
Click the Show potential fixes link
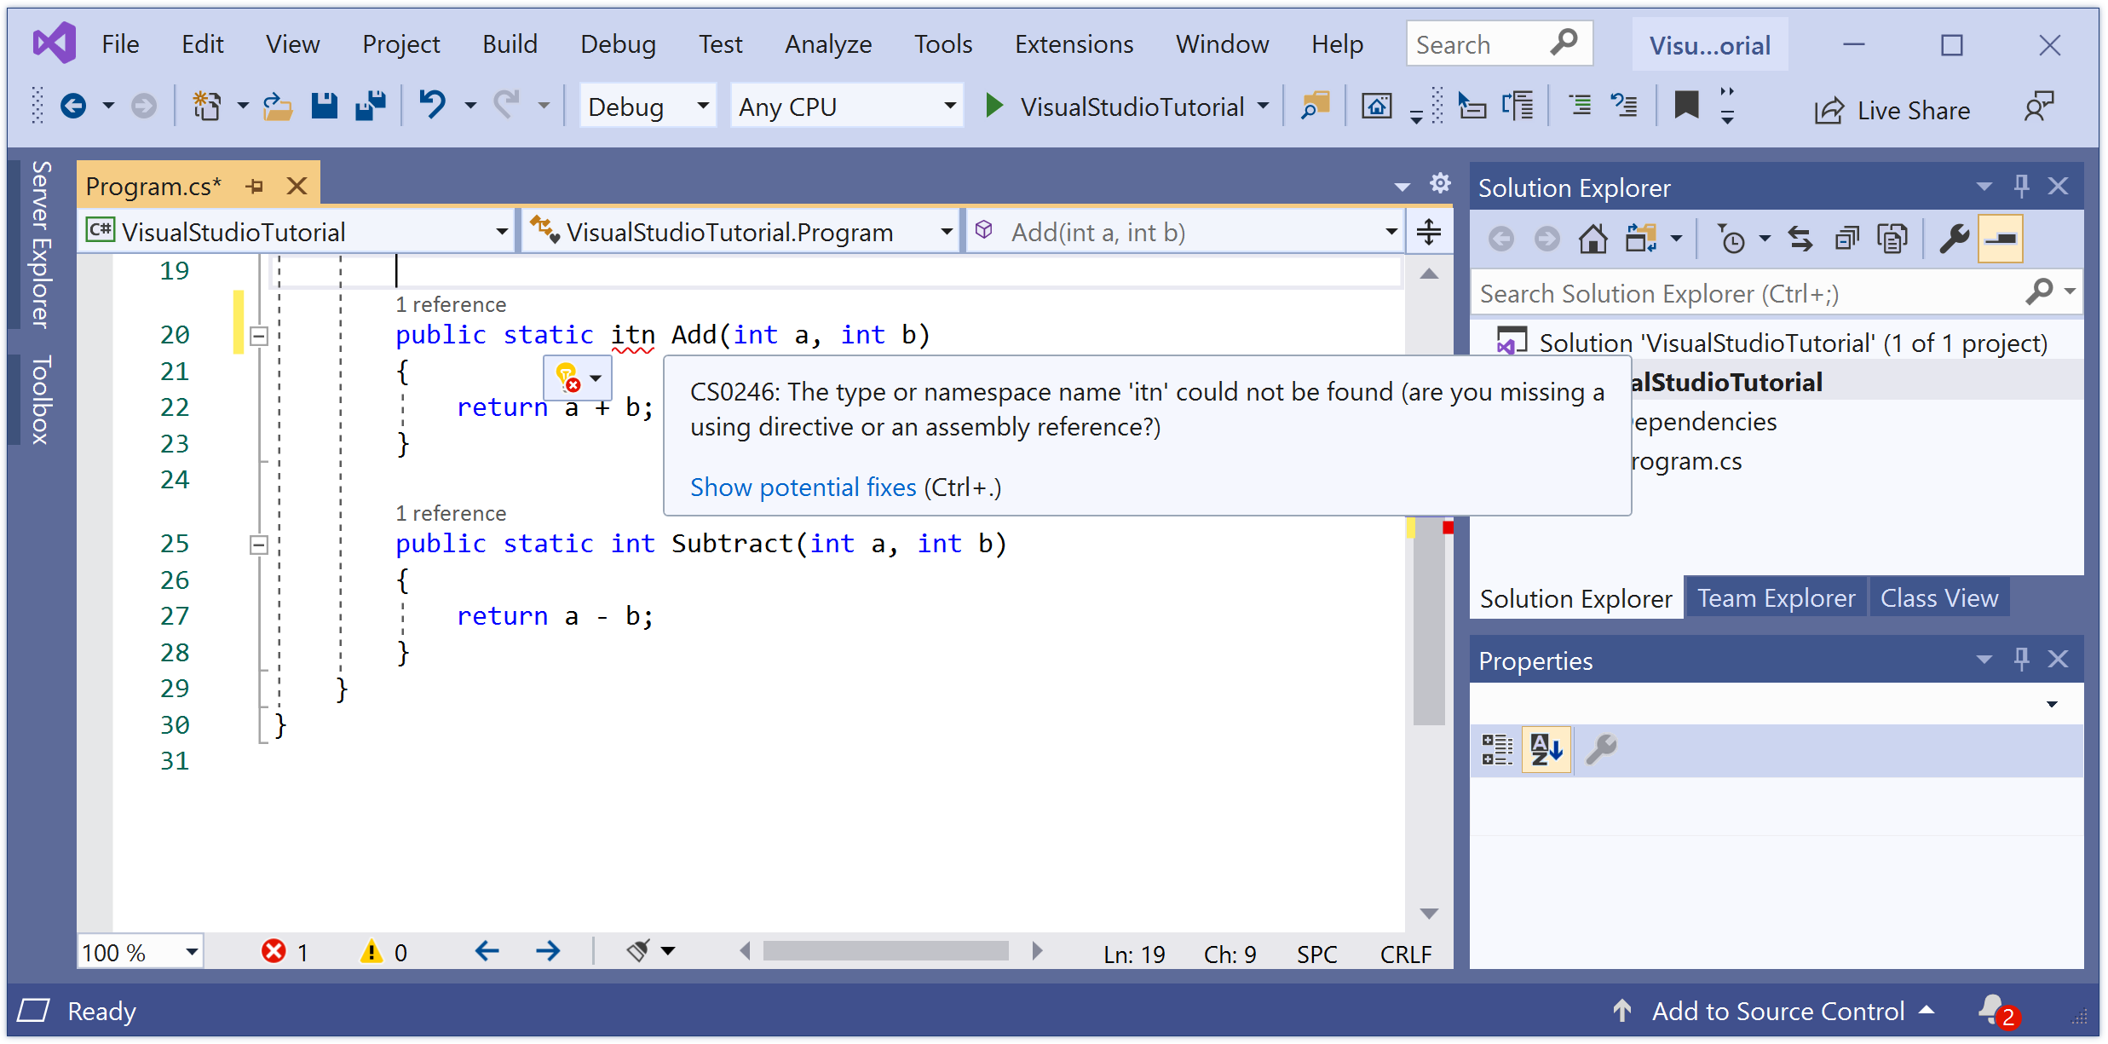(803, 487)
